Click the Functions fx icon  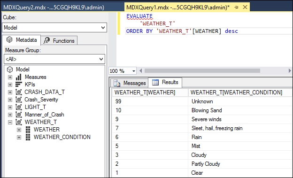coord(46,40)
